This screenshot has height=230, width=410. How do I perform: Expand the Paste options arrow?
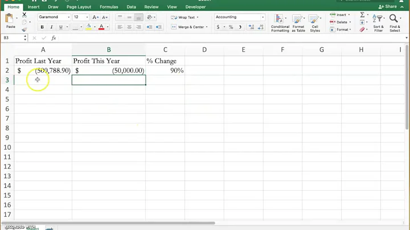click(17, 18)
